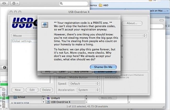The image size is (170, 110).
Task: Click the magnifying glass search icon
Action: click(61, 3)
